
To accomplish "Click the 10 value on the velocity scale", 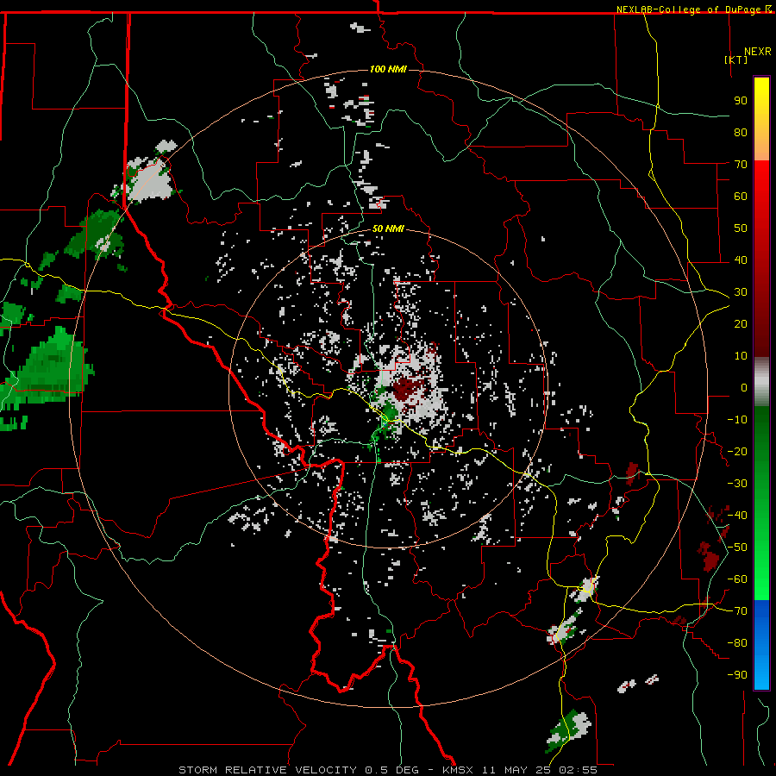I will coord(741,356).
